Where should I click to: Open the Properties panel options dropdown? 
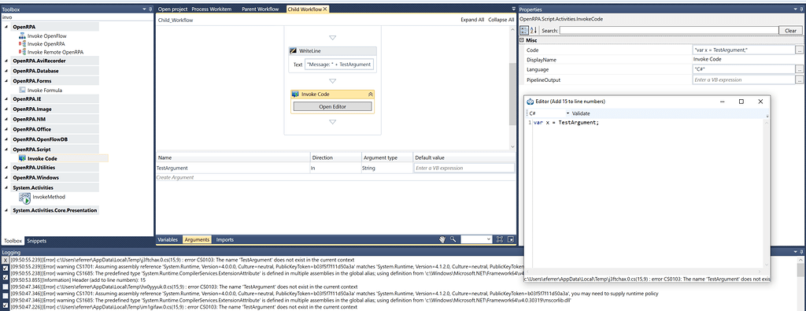click(x=795, y=9)
